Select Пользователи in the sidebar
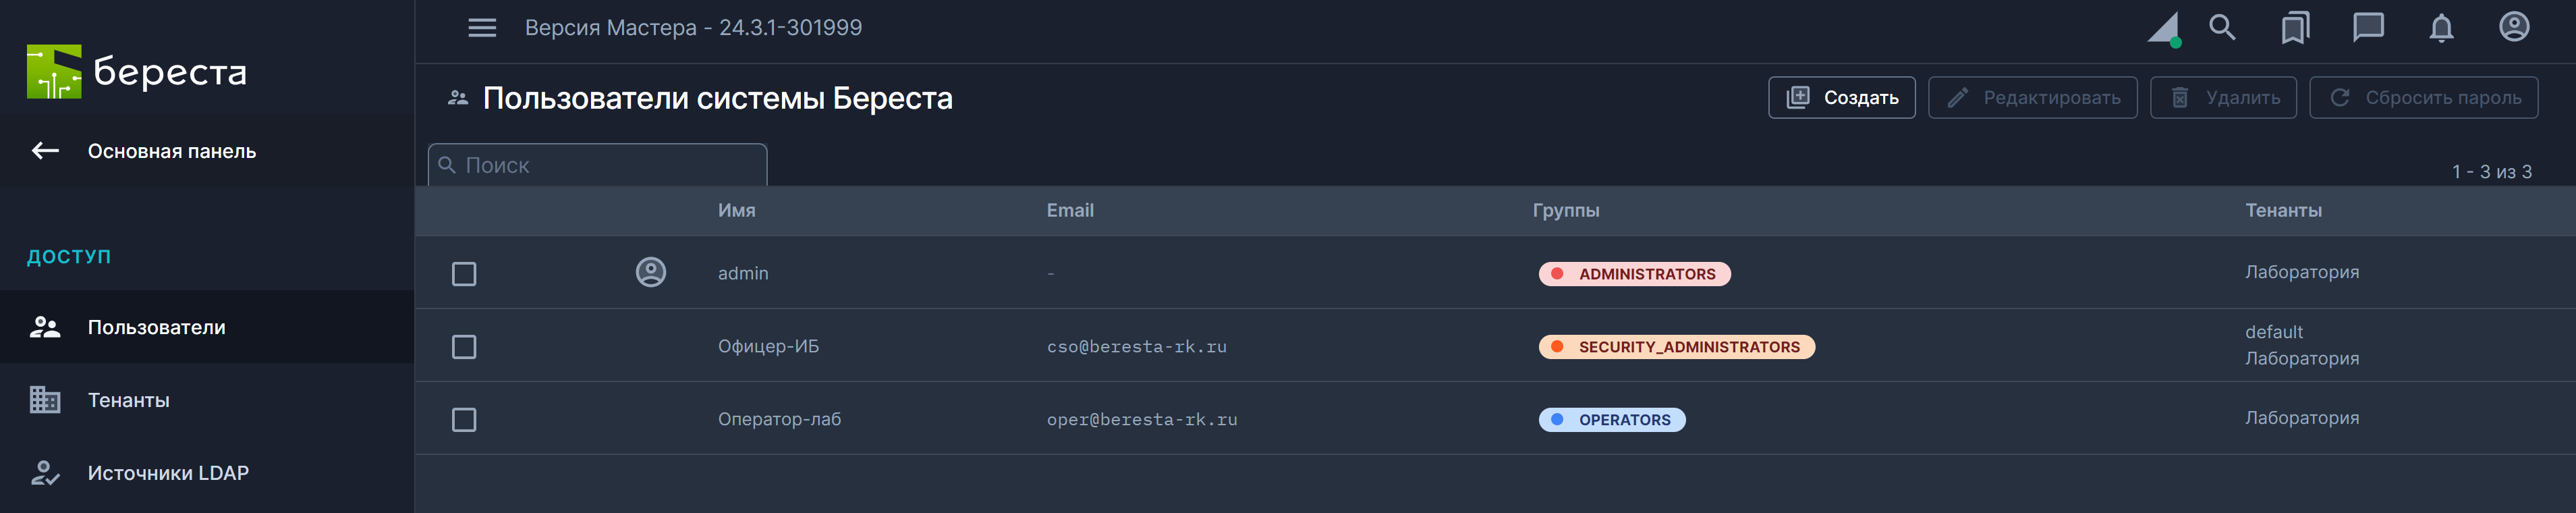The height and width of the screenshot is (513, 2576). 156,327
